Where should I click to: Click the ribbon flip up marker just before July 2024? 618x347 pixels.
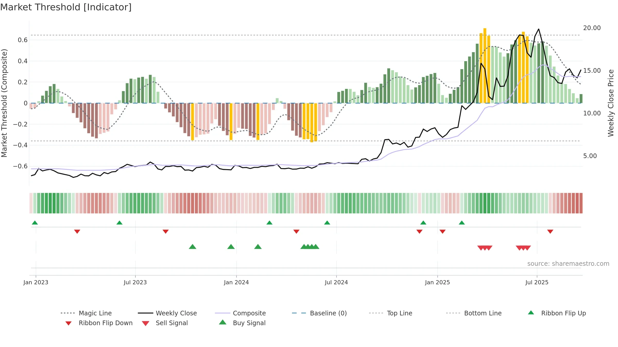[x=327, y=223]
